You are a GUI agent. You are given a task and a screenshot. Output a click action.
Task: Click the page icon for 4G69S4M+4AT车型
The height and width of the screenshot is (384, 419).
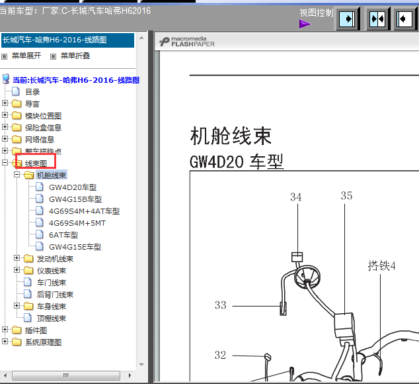coord(40,211)
